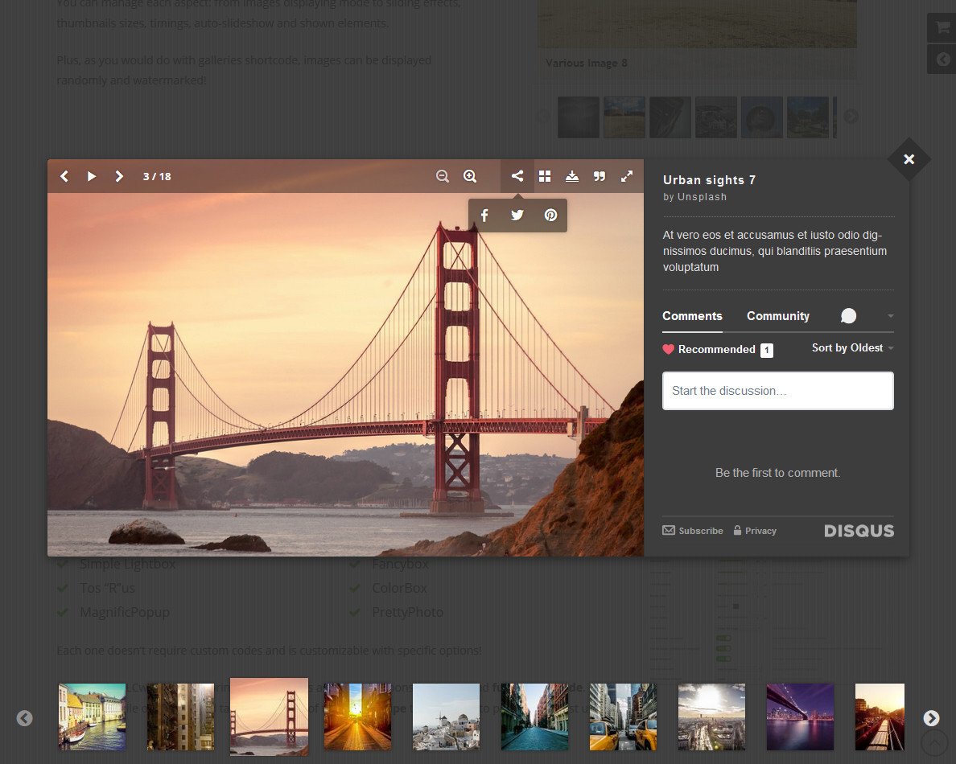Zoom in on the image
The width and height of the screenshot is (956, 764).
[x=470, y=176]
